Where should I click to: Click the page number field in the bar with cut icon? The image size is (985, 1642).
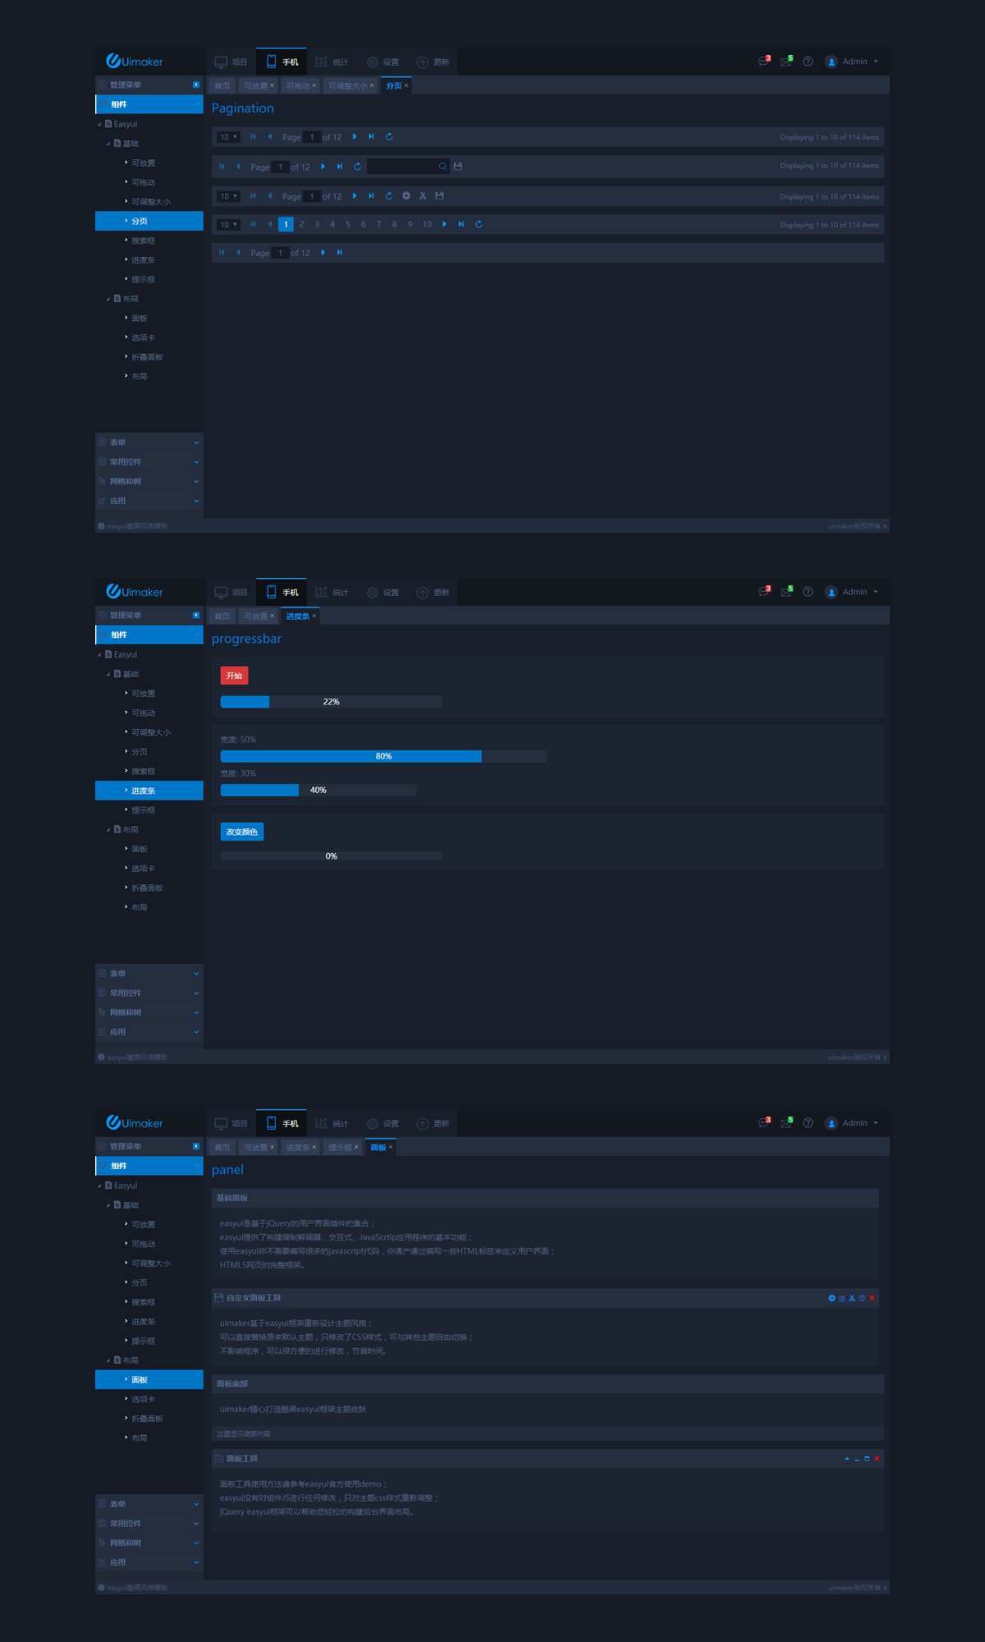pyautogui.click(x=312, y=196)
